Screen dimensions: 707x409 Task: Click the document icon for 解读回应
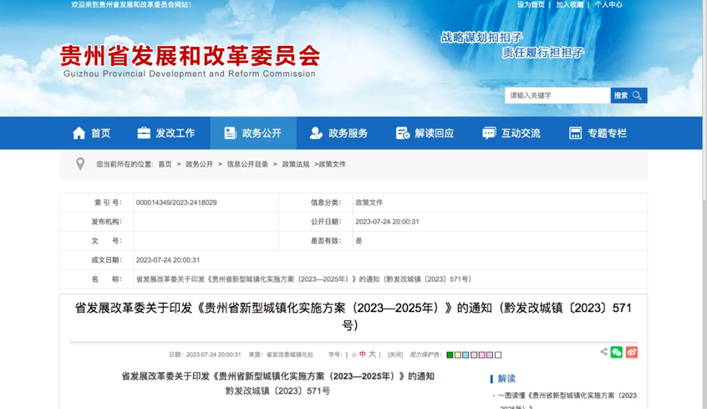(x=403, y=133)
